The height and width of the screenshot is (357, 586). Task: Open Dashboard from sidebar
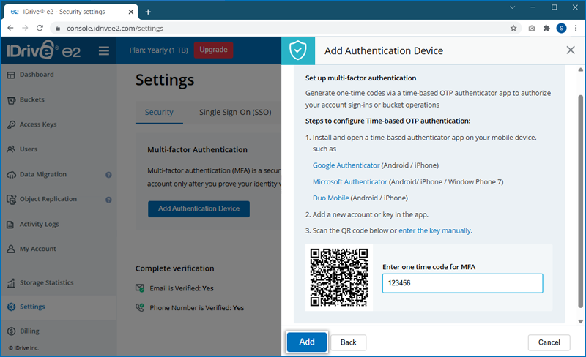coord(37,75)
